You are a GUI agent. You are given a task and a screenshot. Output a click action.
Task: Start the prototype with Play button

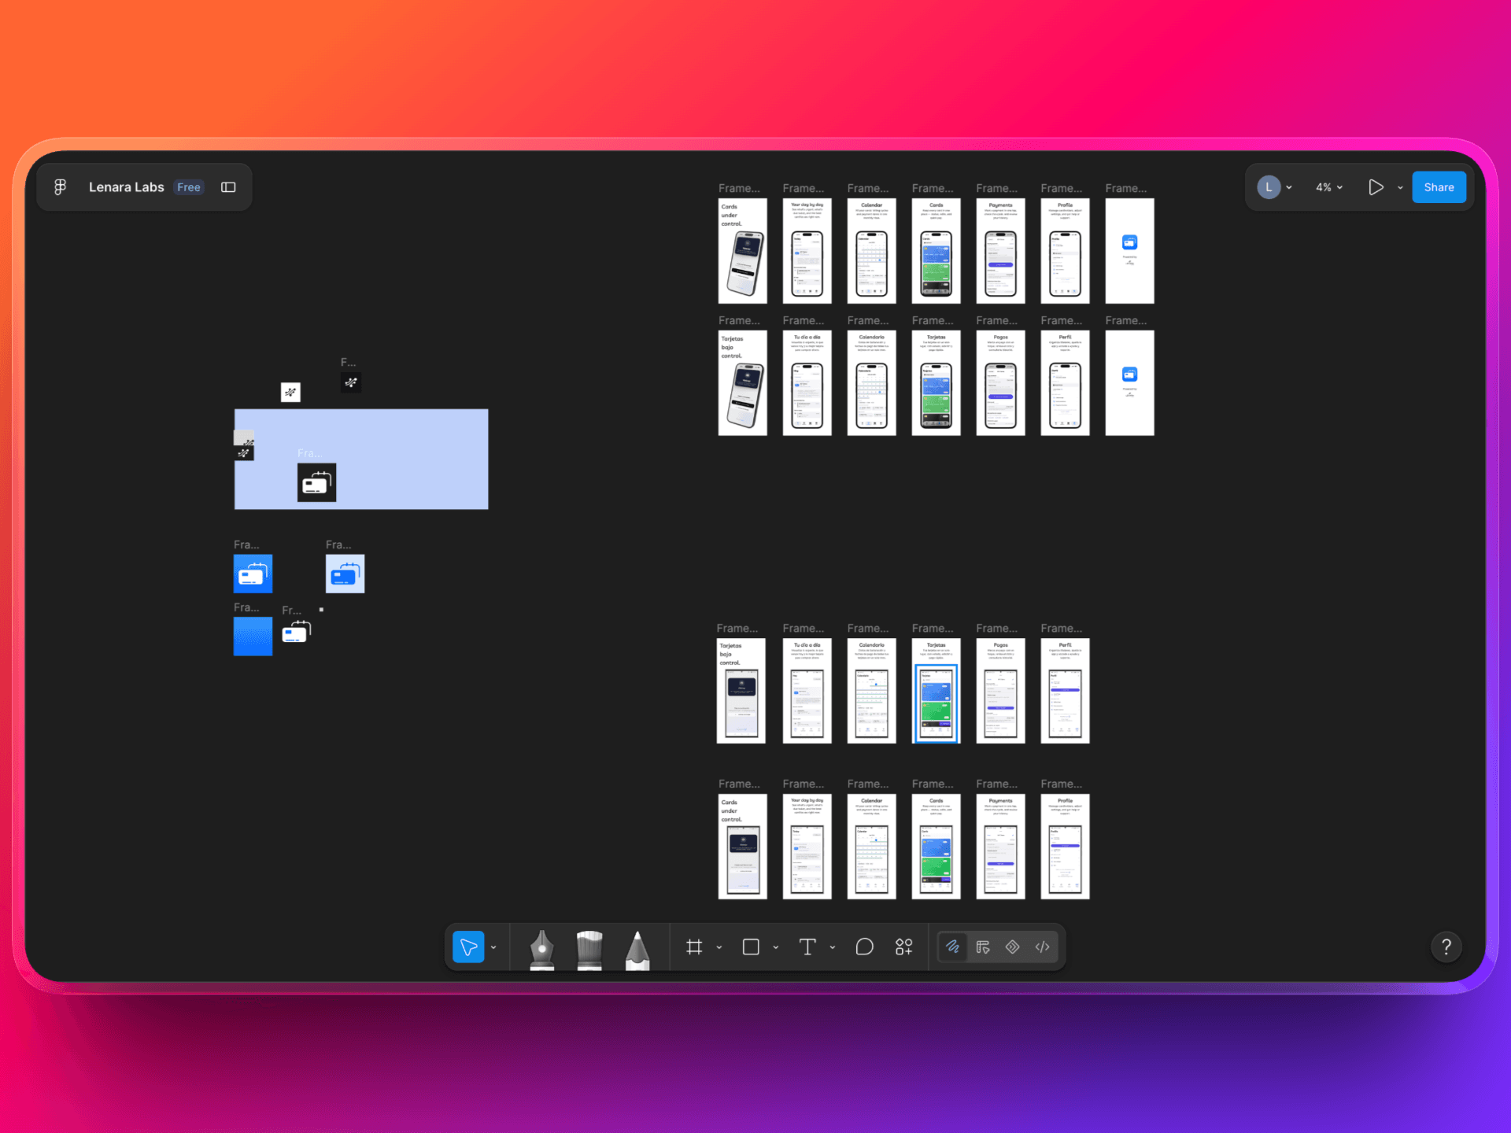[x=1376, y=187]
